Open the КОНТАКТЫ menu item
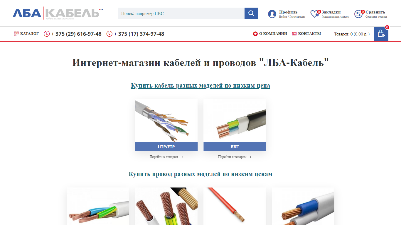401x225 pixels. tap(309, 34)
